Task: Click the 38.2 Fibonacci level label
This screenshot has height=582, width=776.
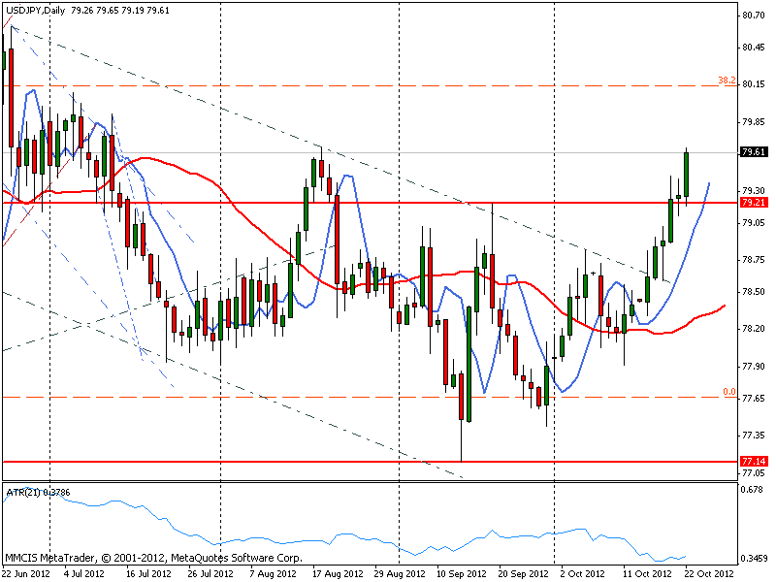Action: [x=727, y=80]
